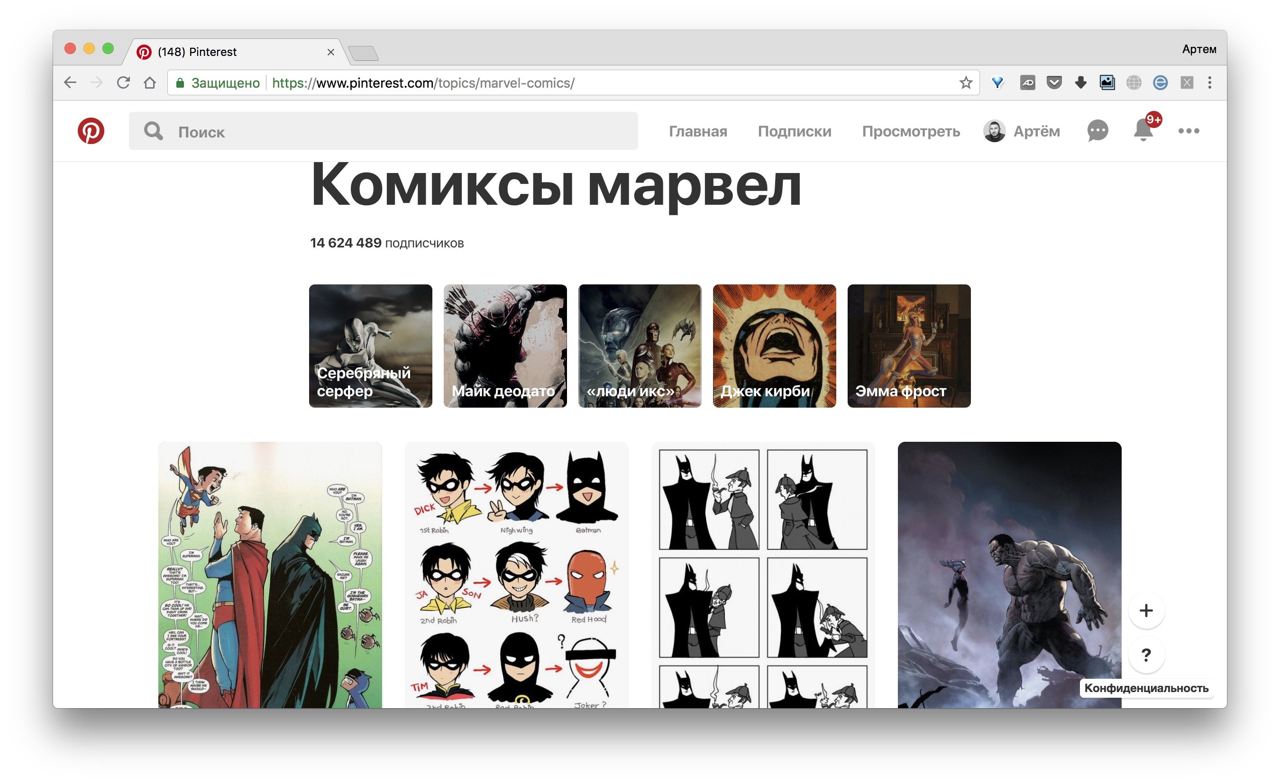Open Эмма фрост topic tile
This screenshot has height=784, width=1280.
click(909, 346)
